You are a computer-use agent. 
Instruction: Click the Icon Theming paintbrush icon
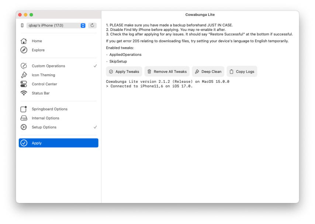pyautogui.click(x=24, y=75)
